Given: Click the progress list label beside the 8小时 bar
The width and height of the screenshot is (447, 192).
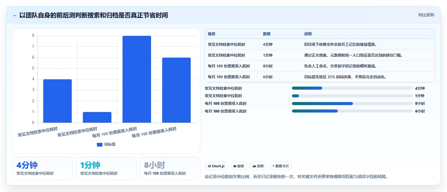Looking at the screenshot, I should 226,104.
